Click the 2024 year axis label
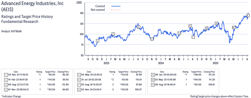 coord(161,63)
